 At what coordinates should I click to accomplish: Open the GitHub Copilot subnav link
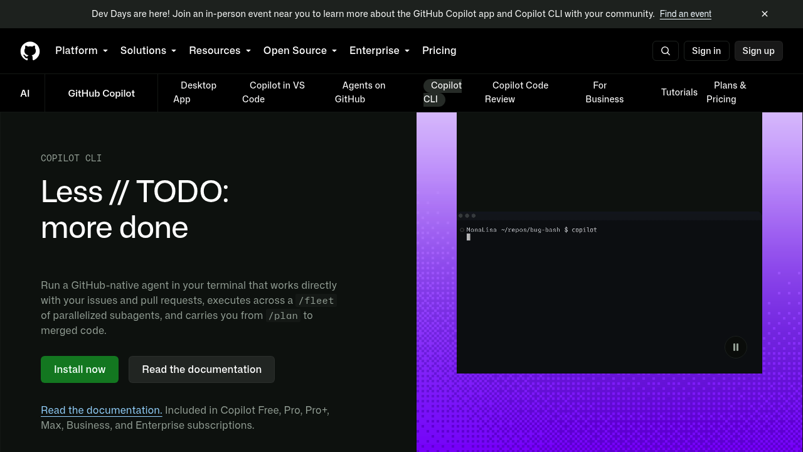pyautogui.click(x=102, y=93)
